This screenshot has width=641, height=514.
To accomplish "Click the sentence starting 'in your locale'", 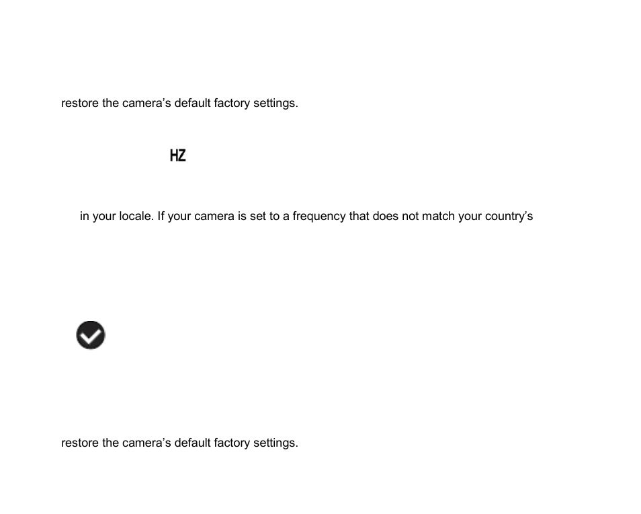I will (x=306, y=216).
